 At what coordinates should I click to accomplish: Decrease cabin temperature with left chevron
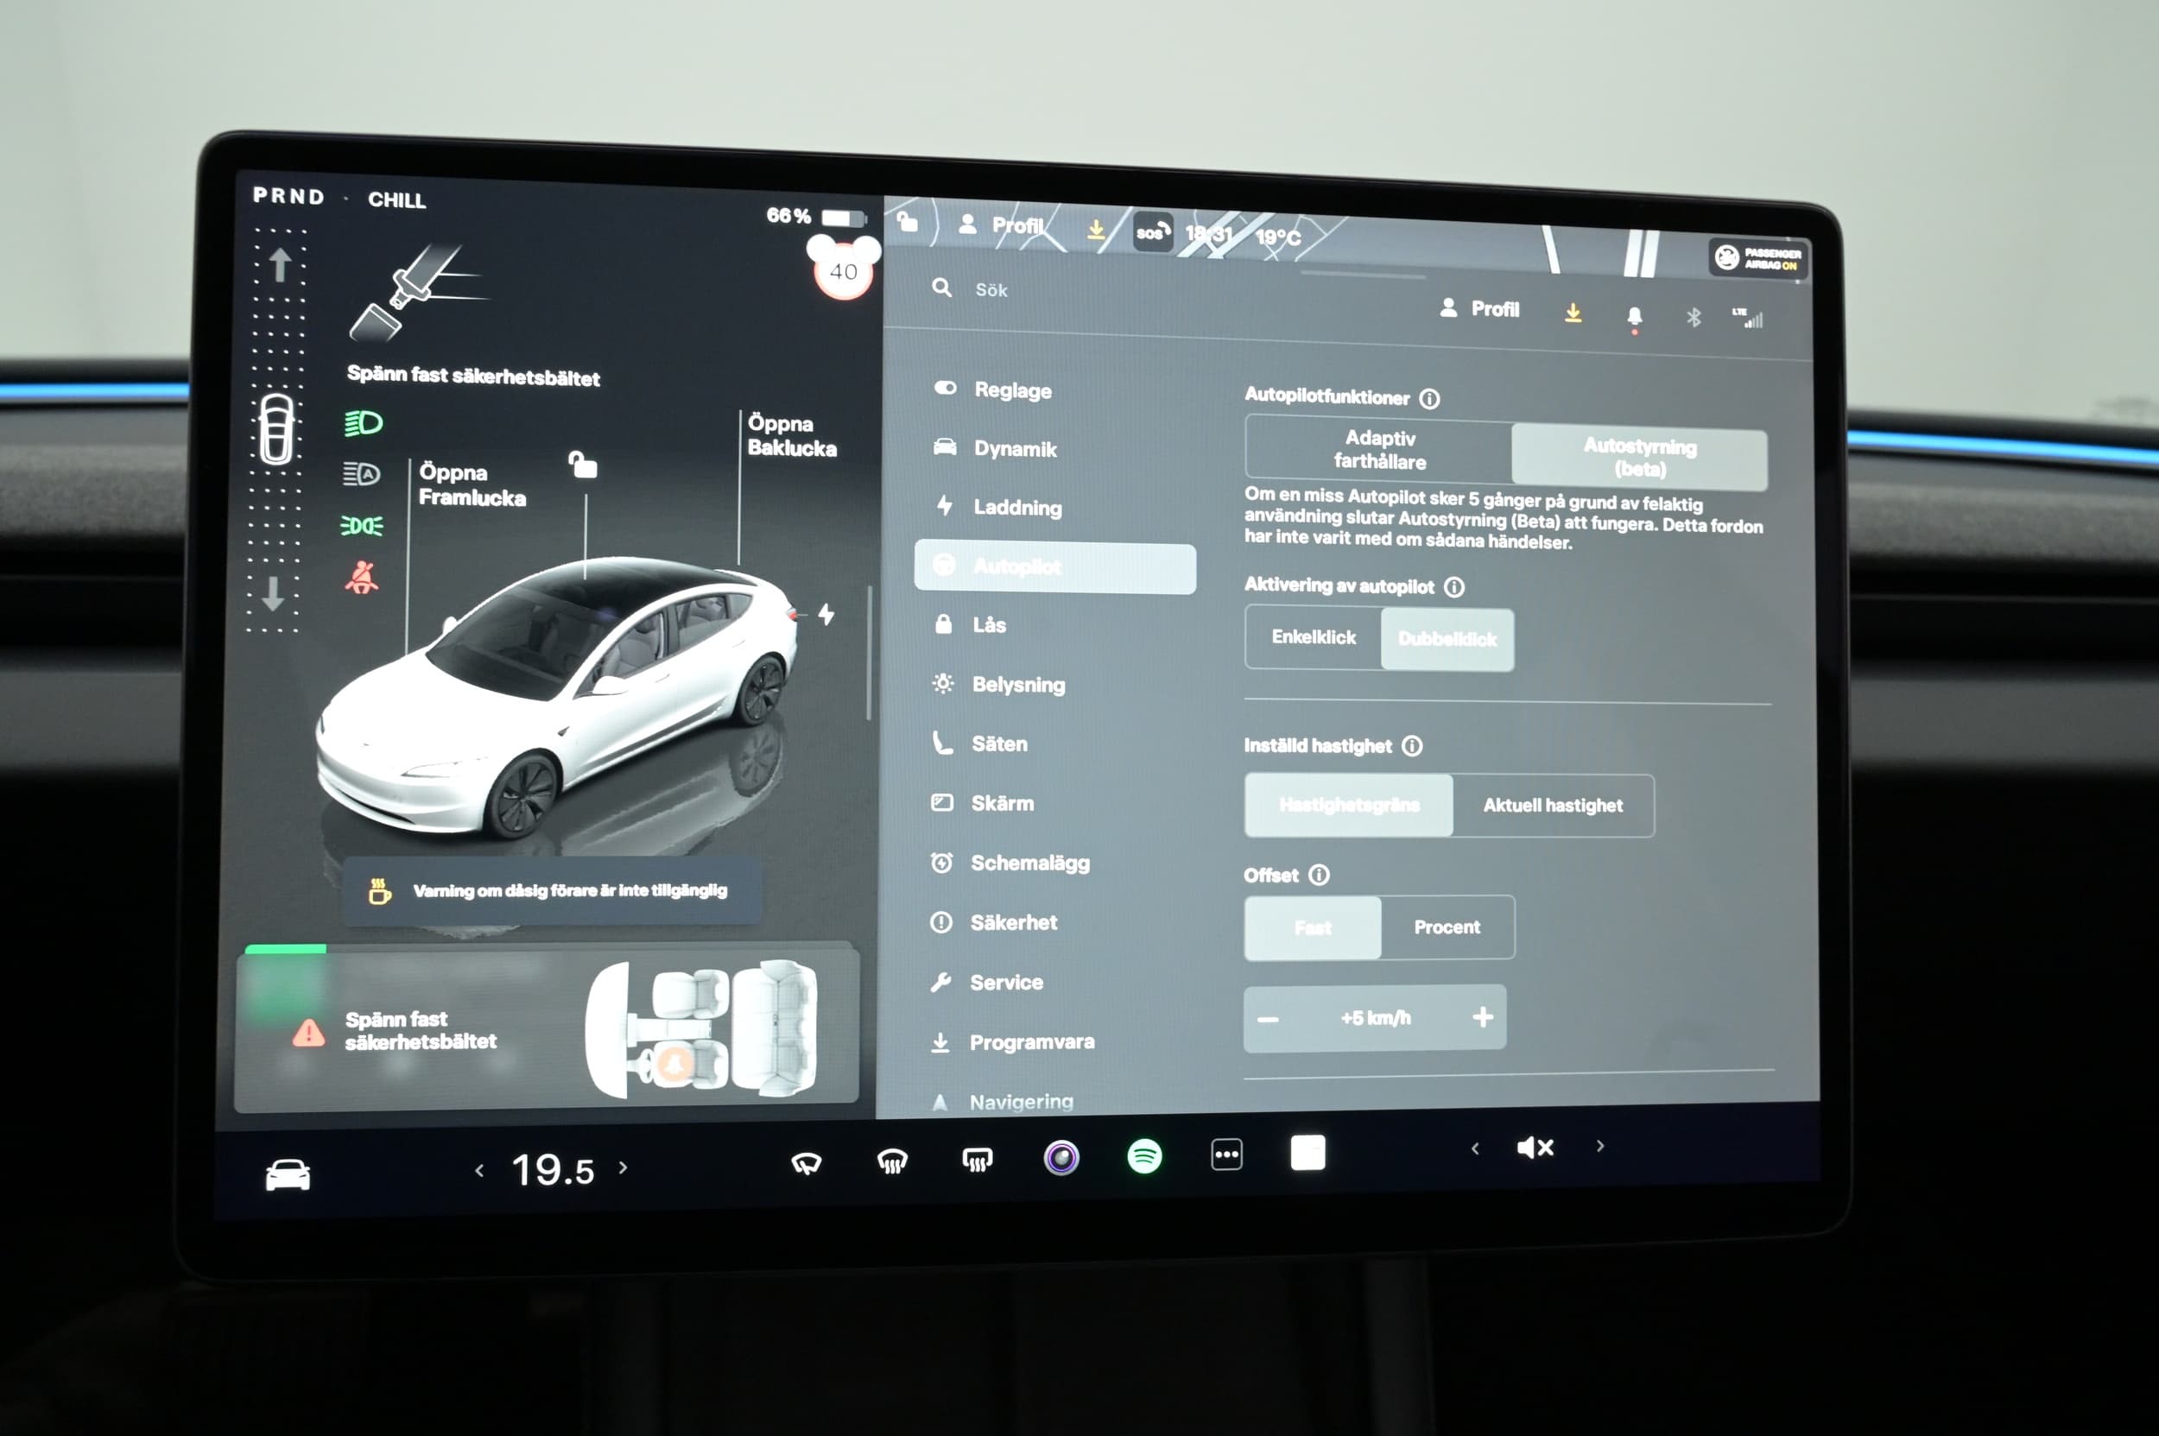tap(479, 1169)
